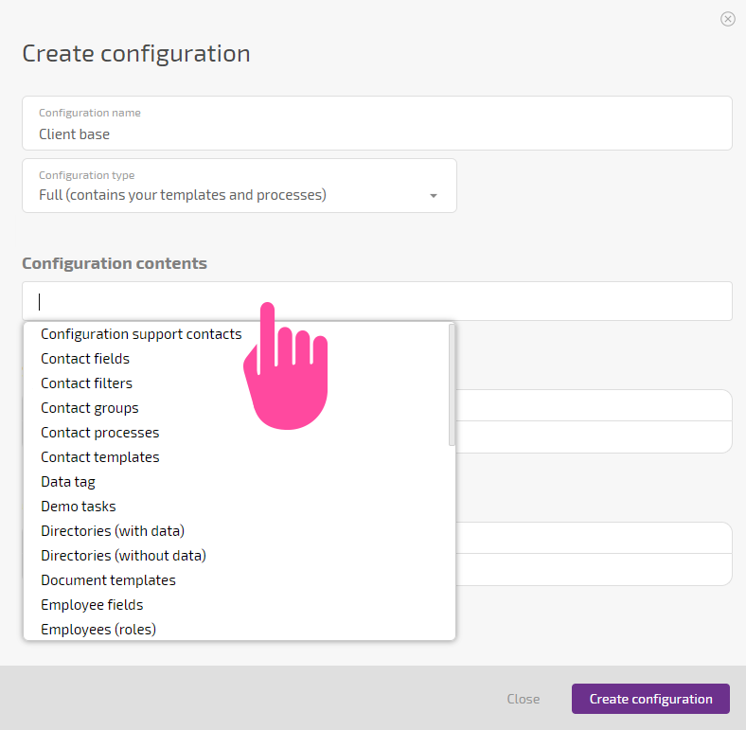Select Contact filters in dropdown list
This screenshot has height=730, width=746.
click(86, 383)
